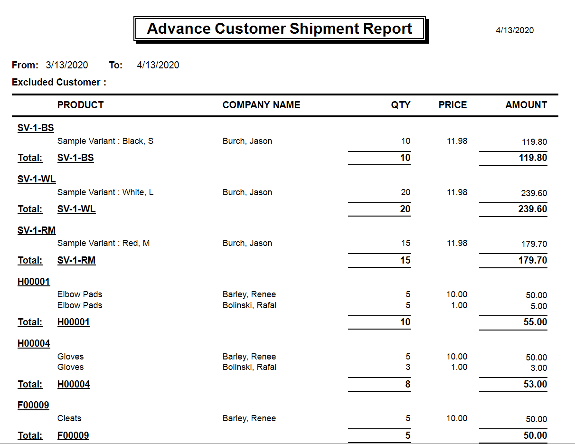The width and height of the screenshot is (575, 444).
Task: Click the Sample Variant : Red, M row
Action: click(104, 243)
